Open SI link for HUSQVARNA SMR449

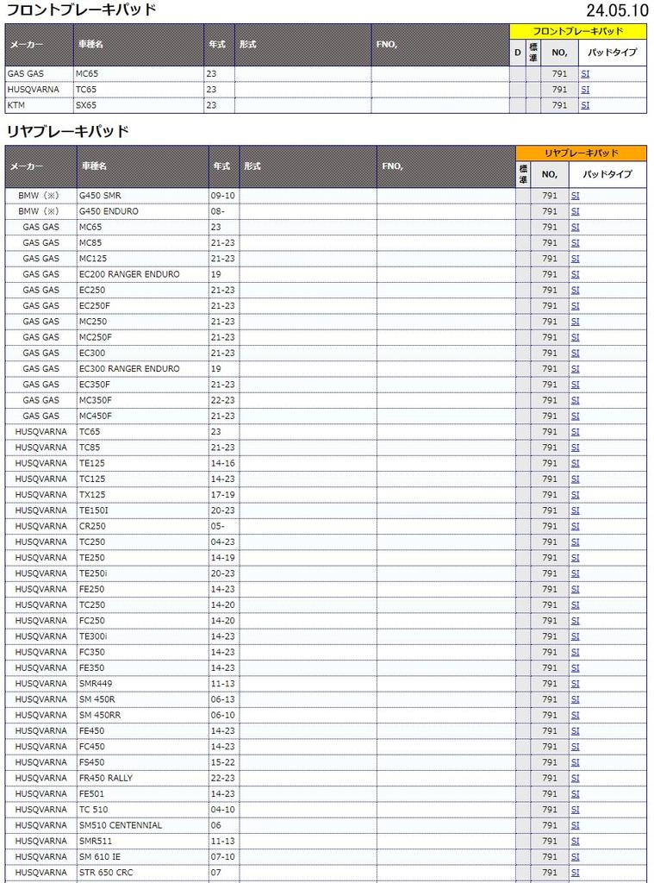[x=575, y=684]
